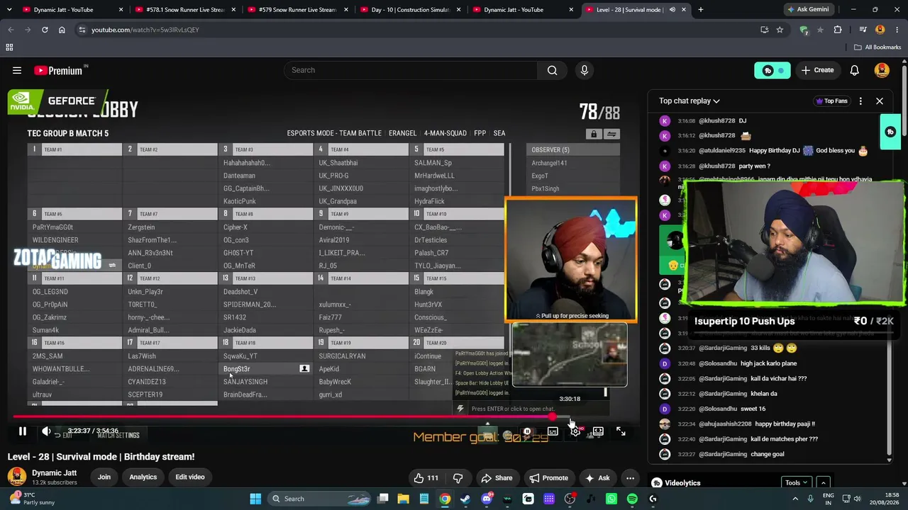Open channel Analytics button
This screenshot has height=510, width=908.
143,477
